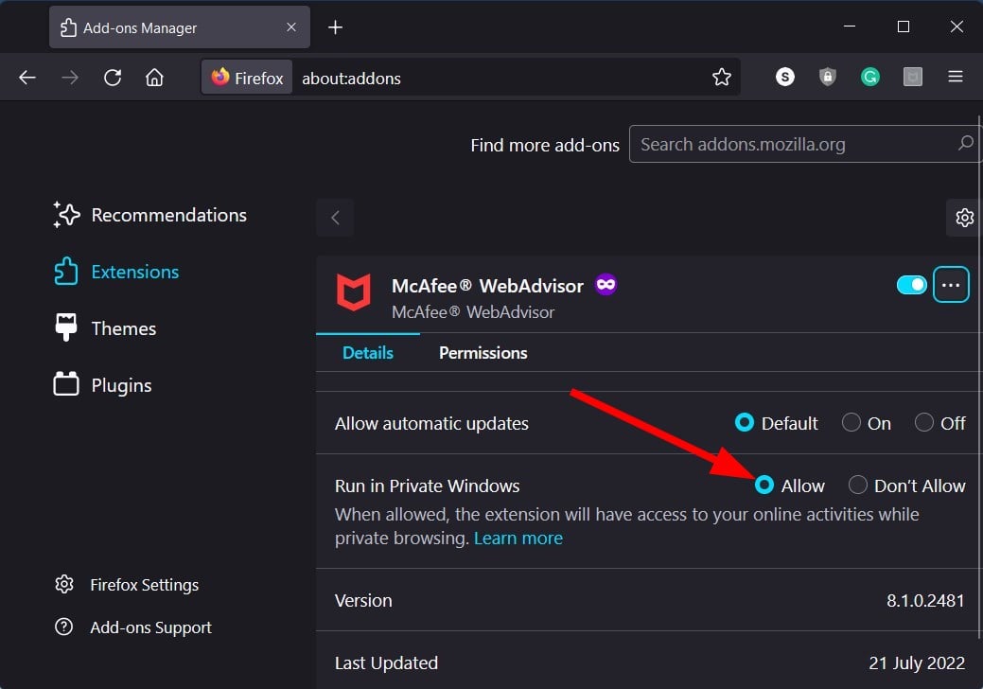Close the Add-ons Manager tab
This screenshot has height=689, width=983.
pos(290,26)
